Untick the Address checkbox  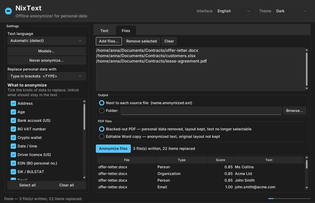coord(13,103)
